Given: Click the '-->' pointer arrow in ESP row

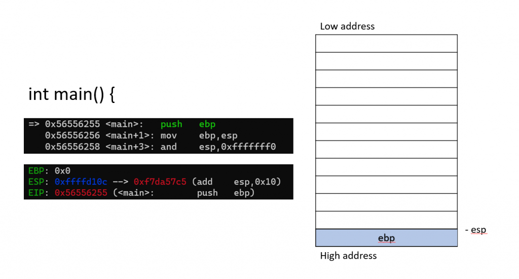Looking at the screenshot, I should [121, 182].
